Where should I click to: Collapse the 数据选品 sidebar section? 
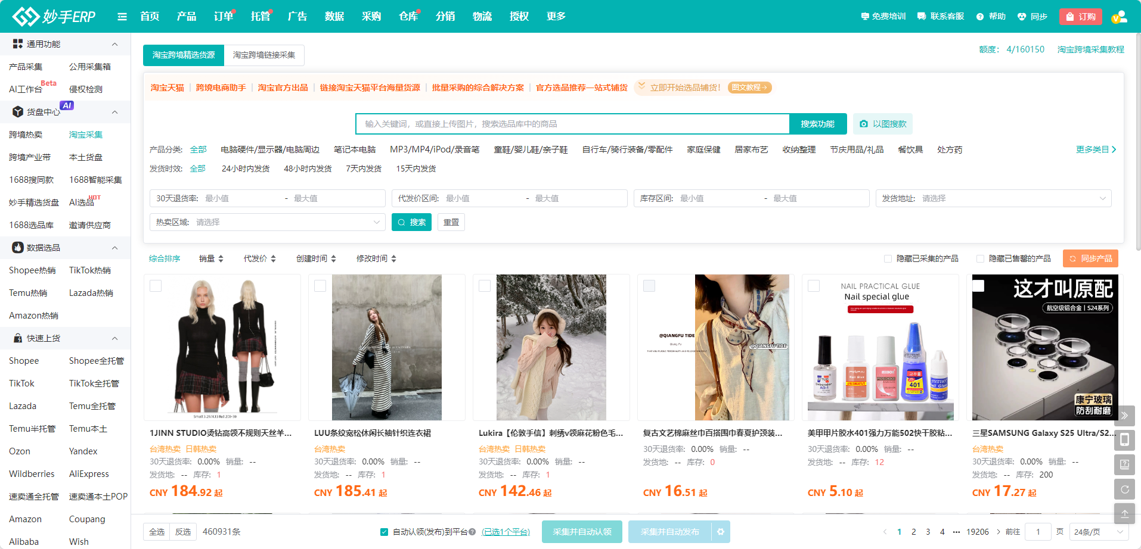[115, 248]
